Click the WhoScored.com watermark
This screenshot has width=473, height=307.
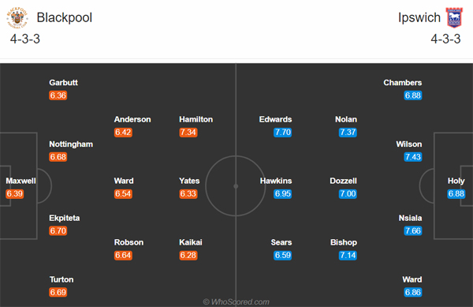click(236, 301)
